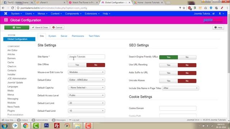Image resolution: width=230 pixels, height=129 pixels.
Task: Click the Site Name text field
Action: (86, 57)
